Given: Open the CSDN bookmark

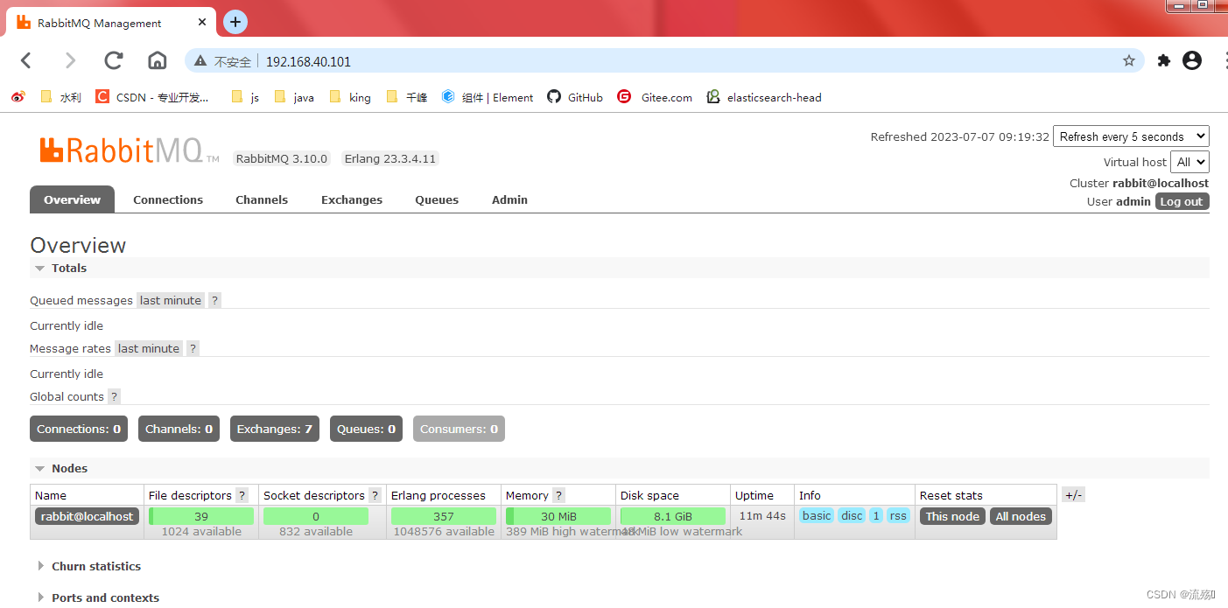Looking at the screenshot, I should (x=152, y=97).
